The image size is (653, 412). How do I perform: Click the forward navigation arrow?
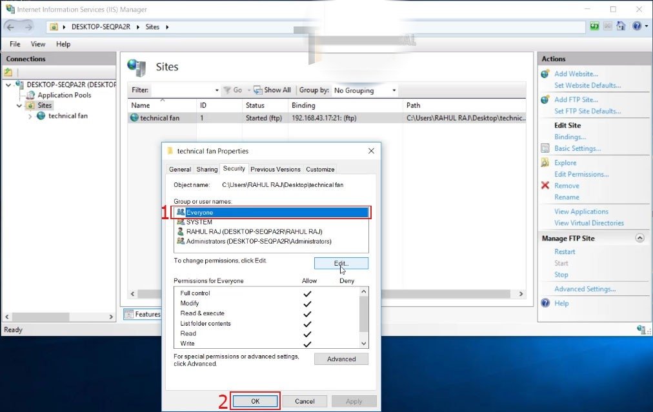tap(28, 27)
